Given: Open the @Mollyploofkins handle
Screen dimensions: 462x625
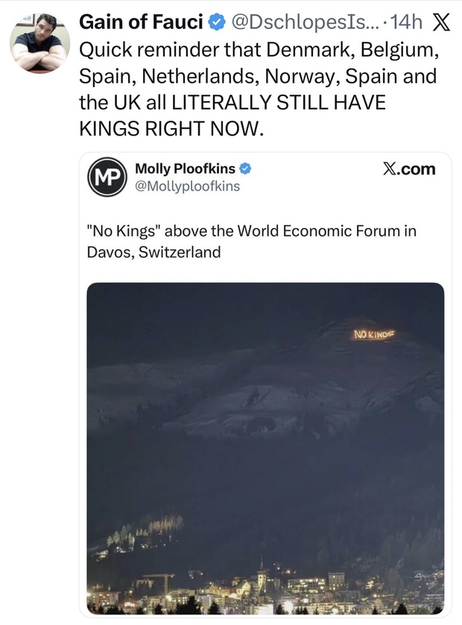Looking at the screenshot, I should click(187, 186).
